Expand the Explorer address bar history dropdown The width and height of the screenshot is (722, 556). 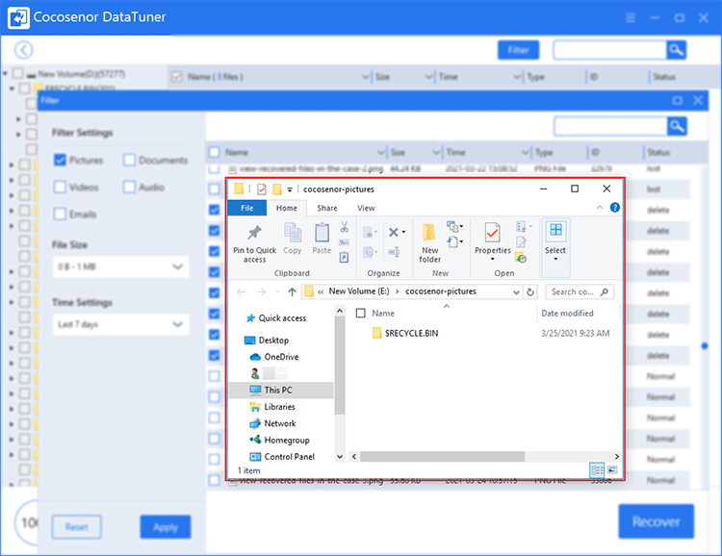517,291
